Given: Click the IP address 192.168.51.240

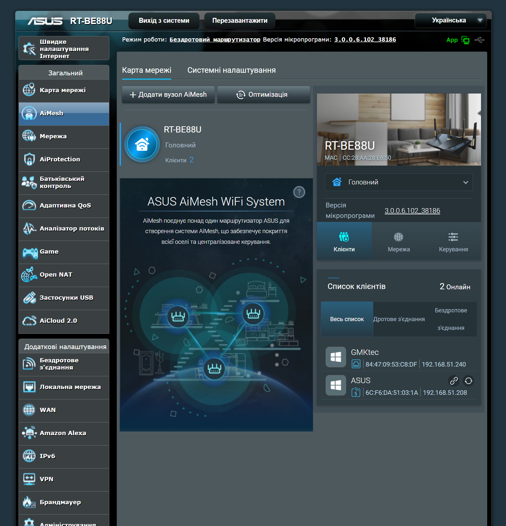Looking at the screenshot, I should (444, 365).
